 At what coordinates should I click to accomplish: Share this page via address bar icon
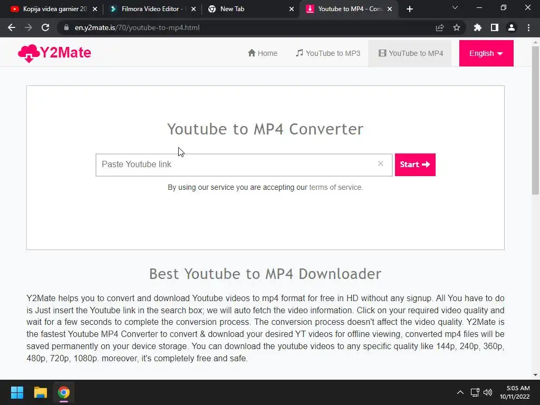439,27
